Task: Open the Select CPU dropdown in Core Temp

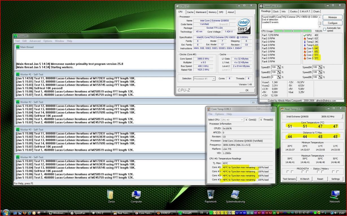Action: [232, 120]
